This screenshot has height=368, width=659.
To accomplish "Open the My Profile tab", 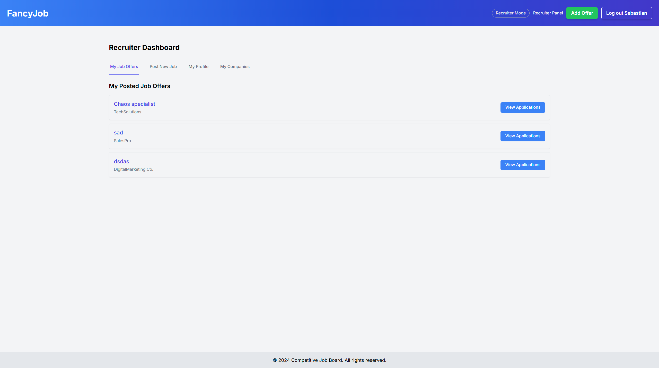I will click(x=198, y=67).
